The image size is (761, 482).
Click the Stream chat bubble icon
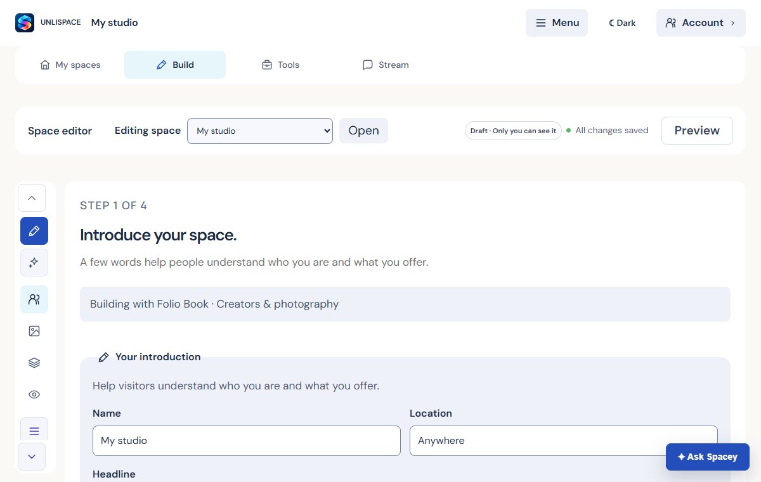368,65
